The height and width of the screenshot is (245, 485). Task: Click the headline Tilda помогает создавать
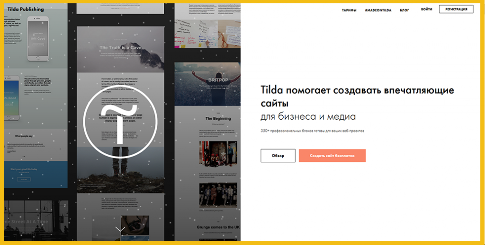tap(357, 96)
